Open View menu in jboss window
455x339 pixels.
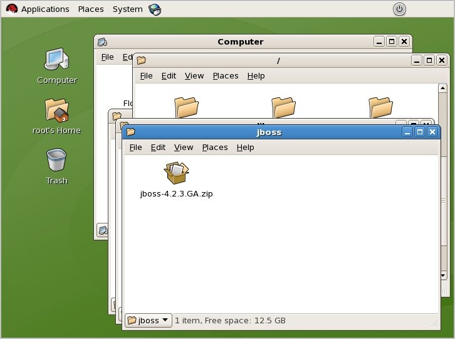click(184, 148)
